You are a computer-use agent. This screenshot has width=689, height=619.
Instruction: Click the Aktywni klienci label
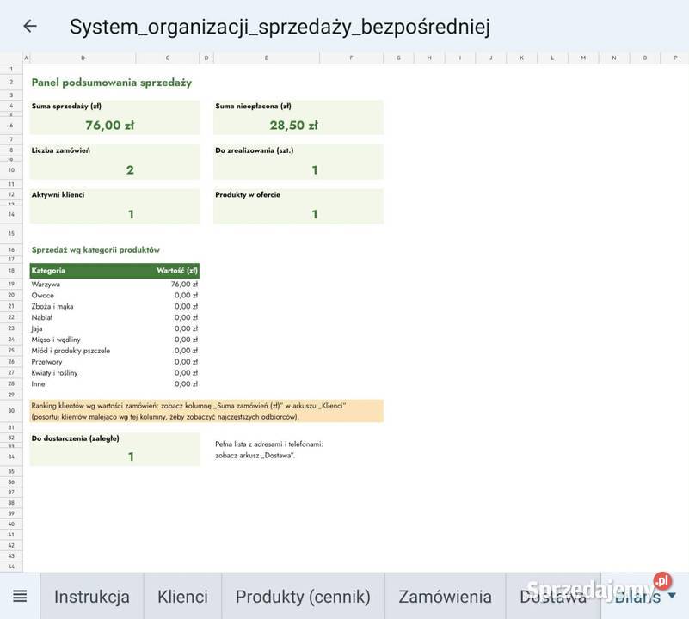[58, 194]
